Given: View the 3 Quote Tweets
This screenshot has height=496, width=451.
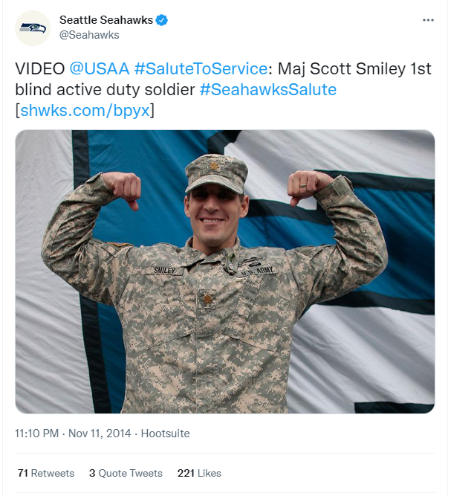Looking at the screenshot, I should tap(126, 473).
